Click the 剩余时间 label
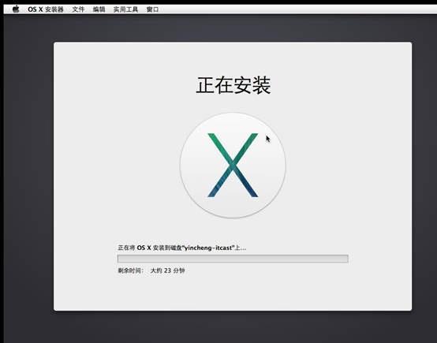This screenshot has width=437, height=343. point(130,270)
